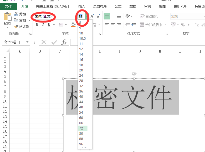Image resolution: width=205 pixels, height=152 pixels.
Task: Open the underline style dropdown arrow
Action: pyautogui.click(x=54, y=25)
